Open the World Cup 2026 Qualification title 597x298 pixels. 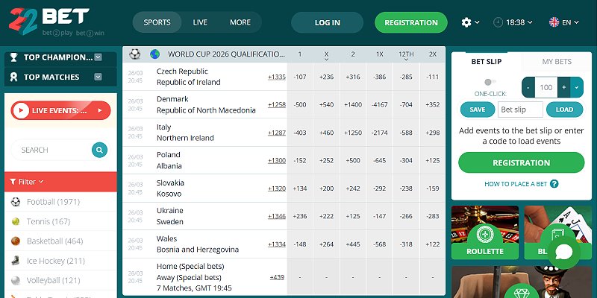click(x=227, y=54)
